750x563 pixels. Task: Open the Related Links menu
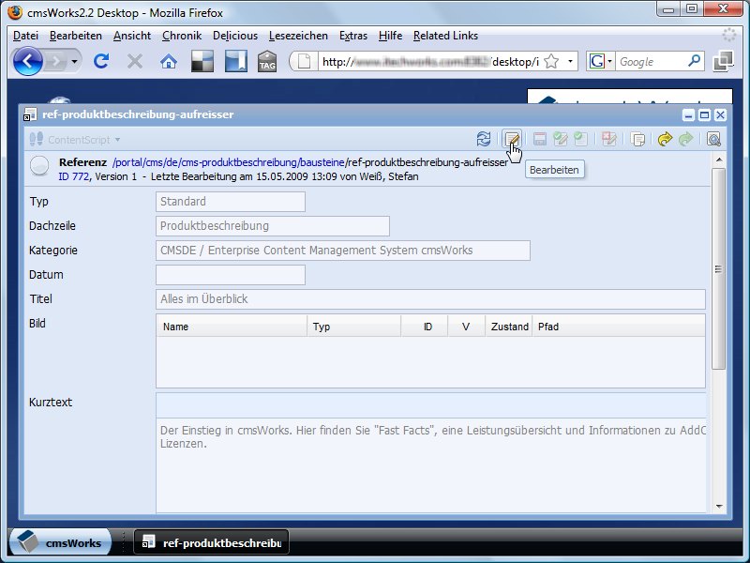(x=446, y=36)
